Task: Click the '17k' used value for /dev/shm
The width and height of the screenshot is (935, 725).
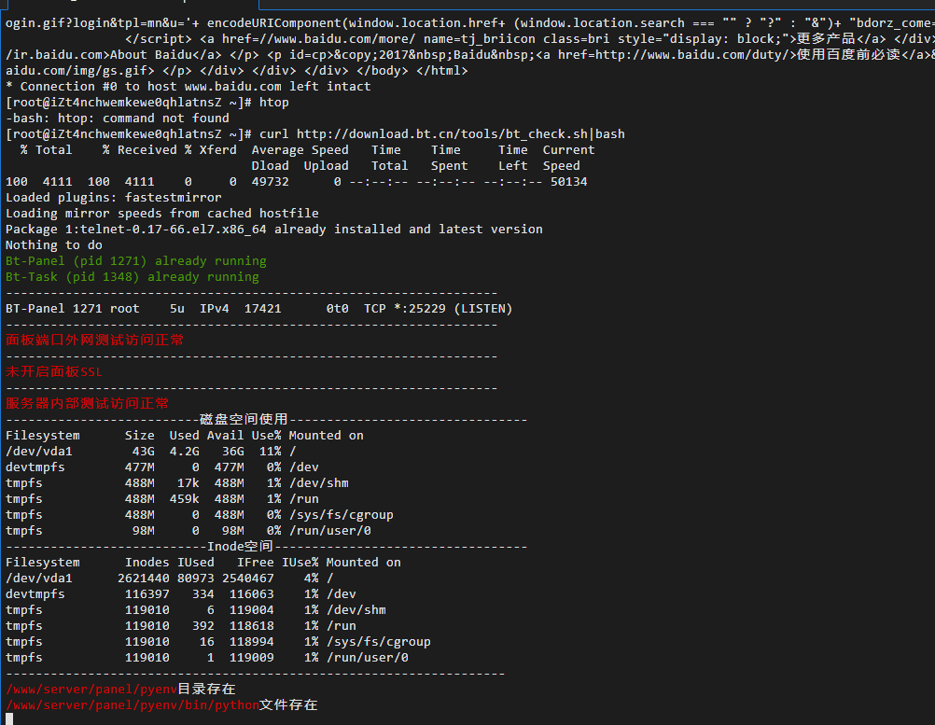Action: (188, 483)
